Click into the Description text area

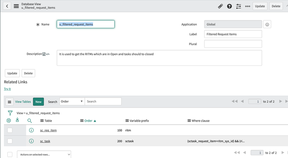coord(159,58)
